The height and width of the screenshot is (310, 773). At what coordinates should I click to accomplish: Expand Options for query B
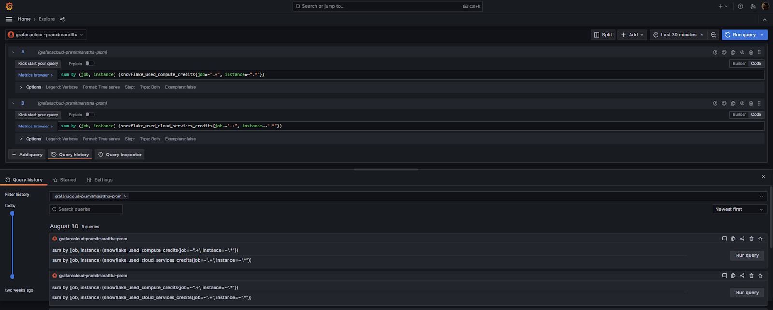30,139
